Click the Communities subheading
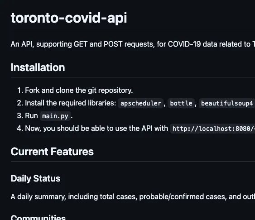Screen dimensions: 255x220 coord(38,217)
